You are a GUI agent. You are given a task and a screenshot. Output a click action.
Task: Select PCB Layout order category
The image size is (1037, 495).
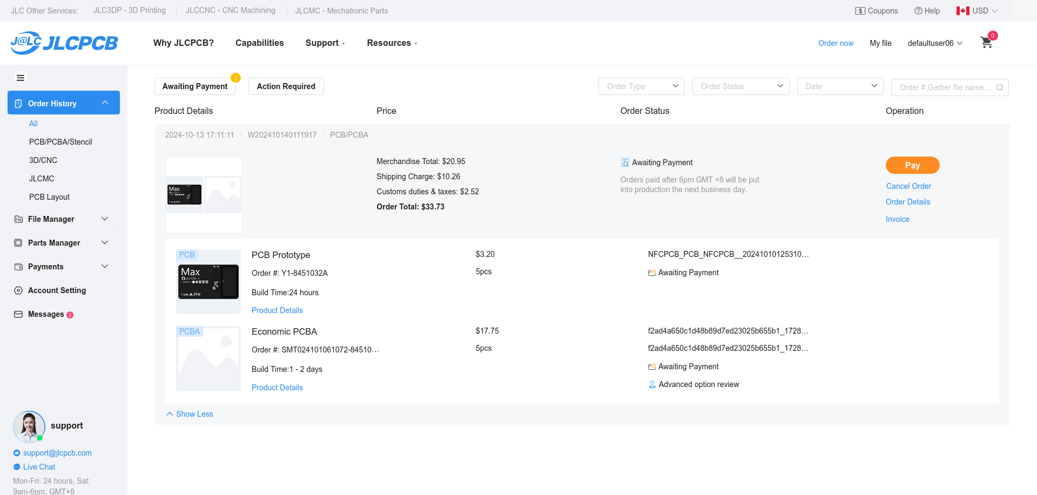(x=49, y=197)
